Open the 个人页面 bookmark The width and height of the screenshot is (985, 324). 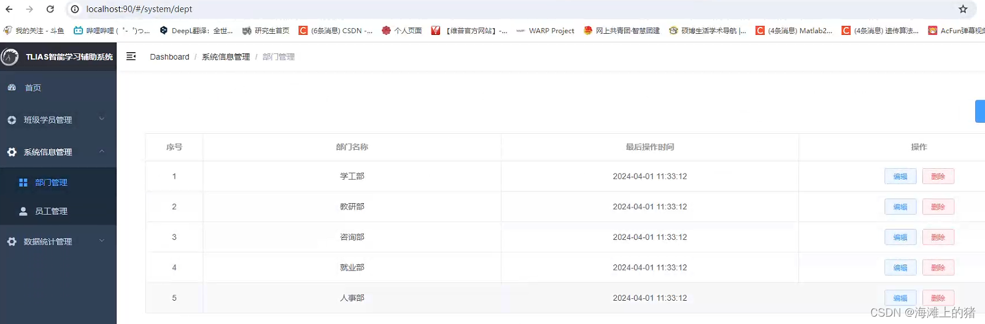(402, 31)
